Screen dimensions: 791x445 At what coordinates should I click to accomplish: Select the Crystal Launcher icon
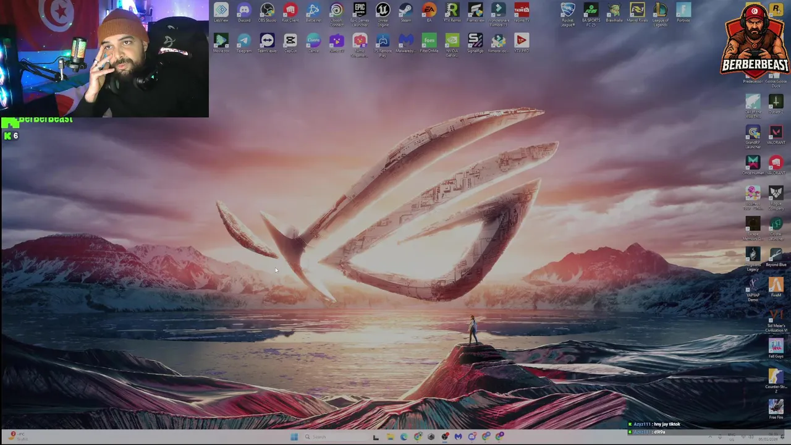(776, 228)
